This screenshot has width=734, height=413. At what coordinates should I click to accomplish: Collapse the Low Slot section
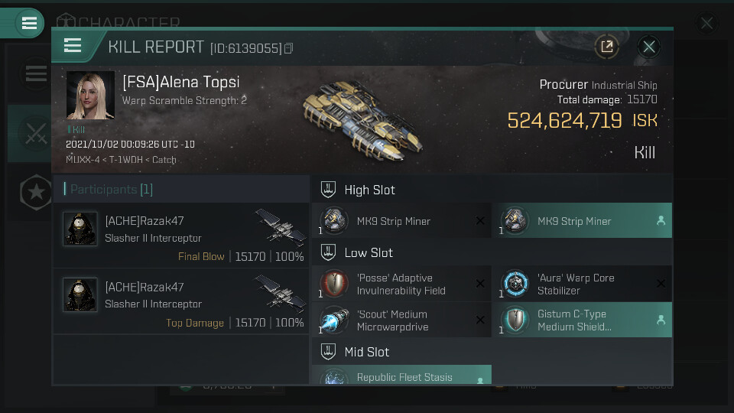point(329,252)
